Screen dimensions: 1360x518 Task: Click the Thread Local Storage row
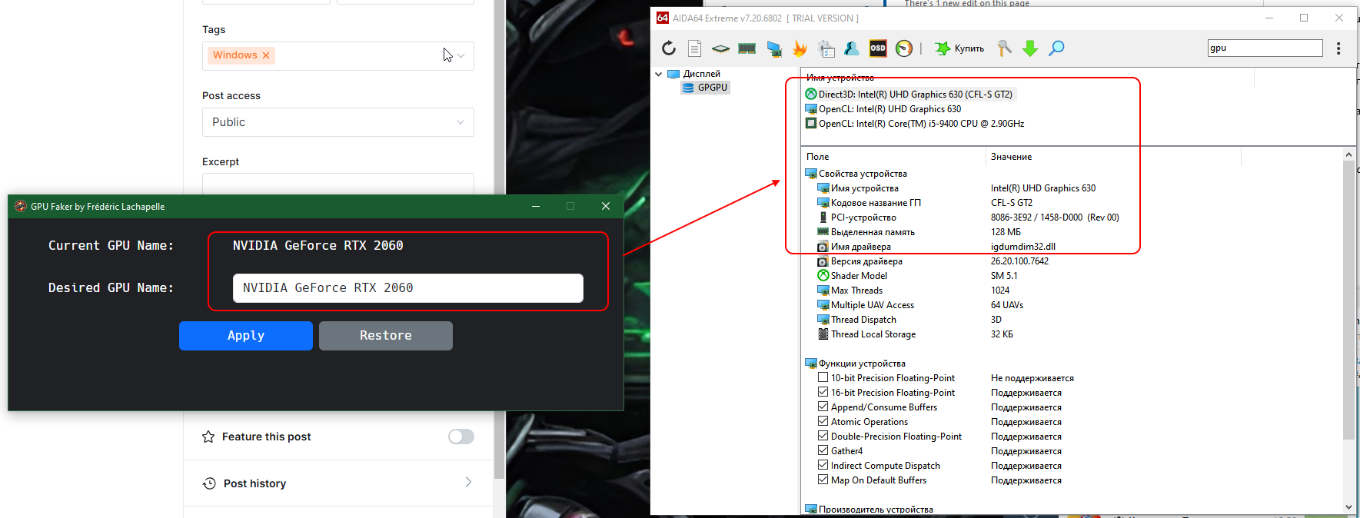pos(866,334)
